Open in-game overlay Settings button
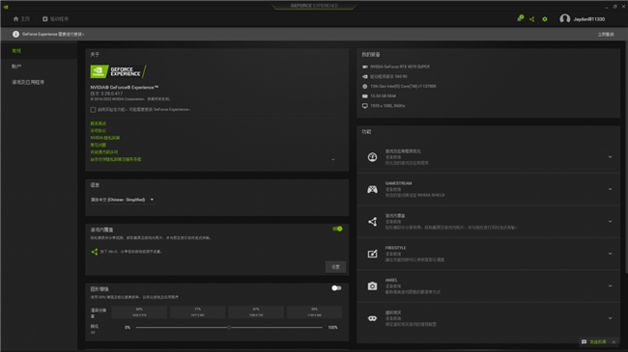This screenshot has height=352, width=628. (335, 267)
